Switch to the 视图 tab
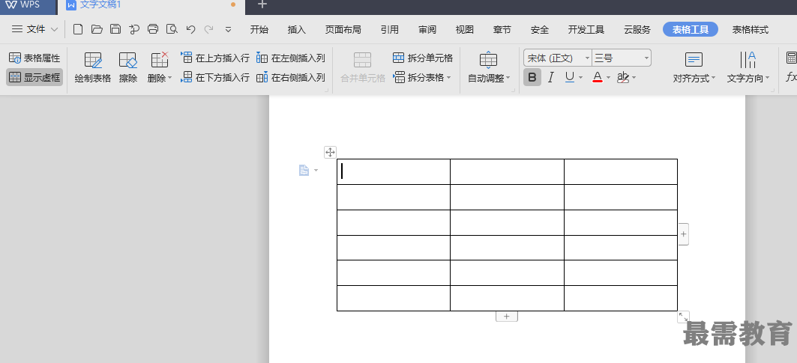 click(x=465, y=29)
